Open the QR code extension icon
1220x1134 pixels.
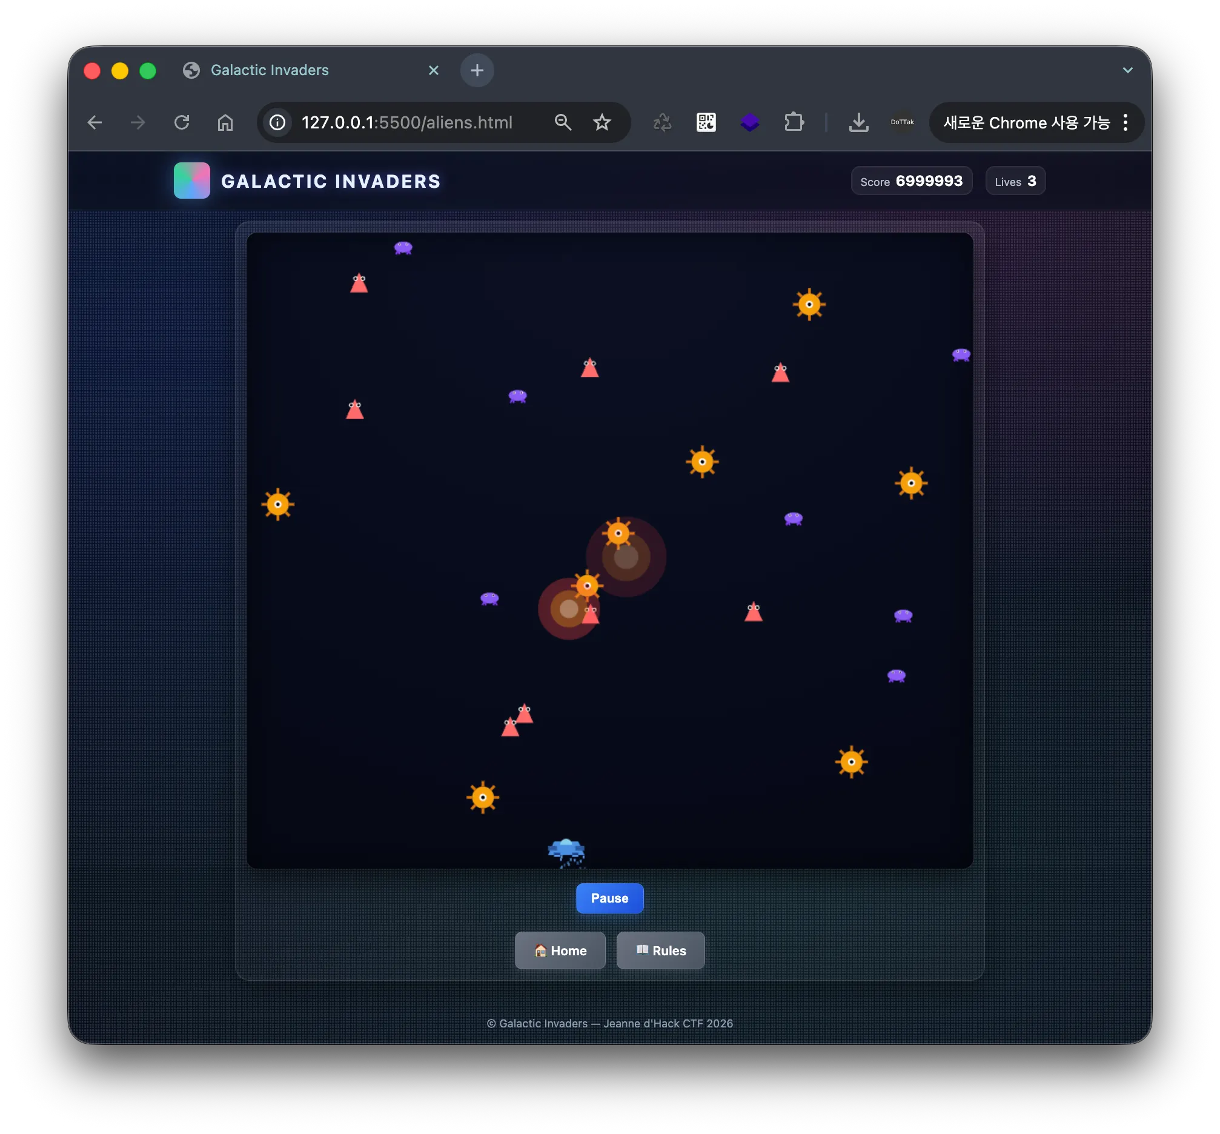click(706, 123)
